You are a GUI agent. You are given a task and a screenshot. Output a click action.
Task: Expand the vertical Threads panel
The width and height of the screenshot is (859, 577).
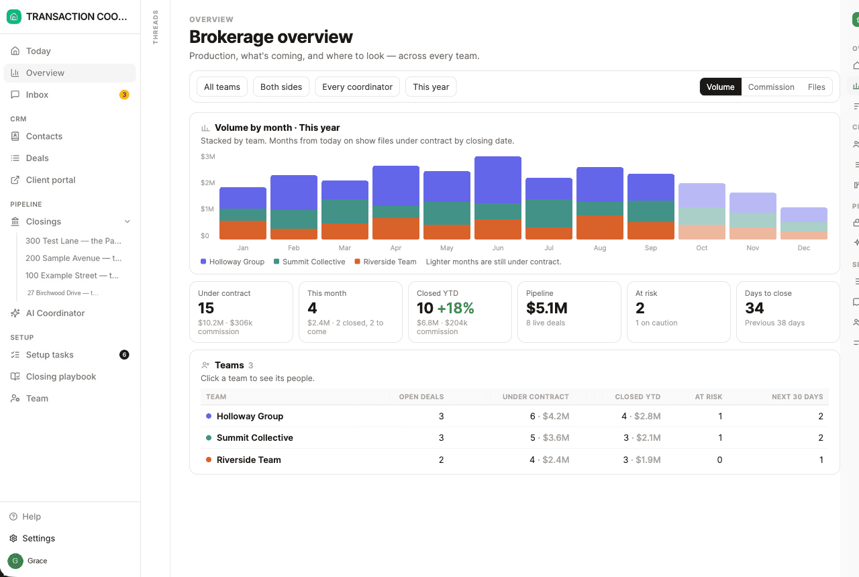(156, 27)
